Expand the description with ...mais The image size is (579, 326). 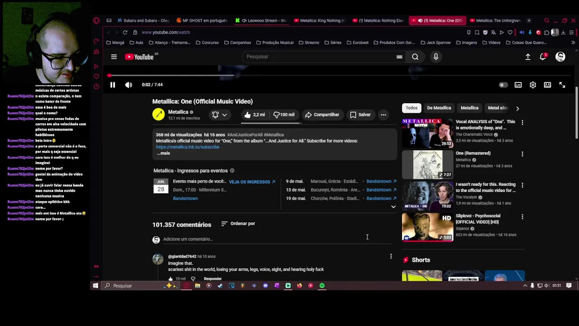163,153
